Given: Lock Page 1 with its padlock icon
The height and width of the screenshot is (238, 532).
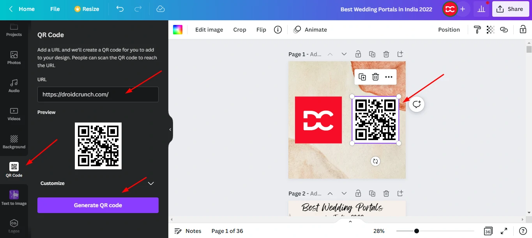Looking at the screenshot, I should tap(358, 54).
